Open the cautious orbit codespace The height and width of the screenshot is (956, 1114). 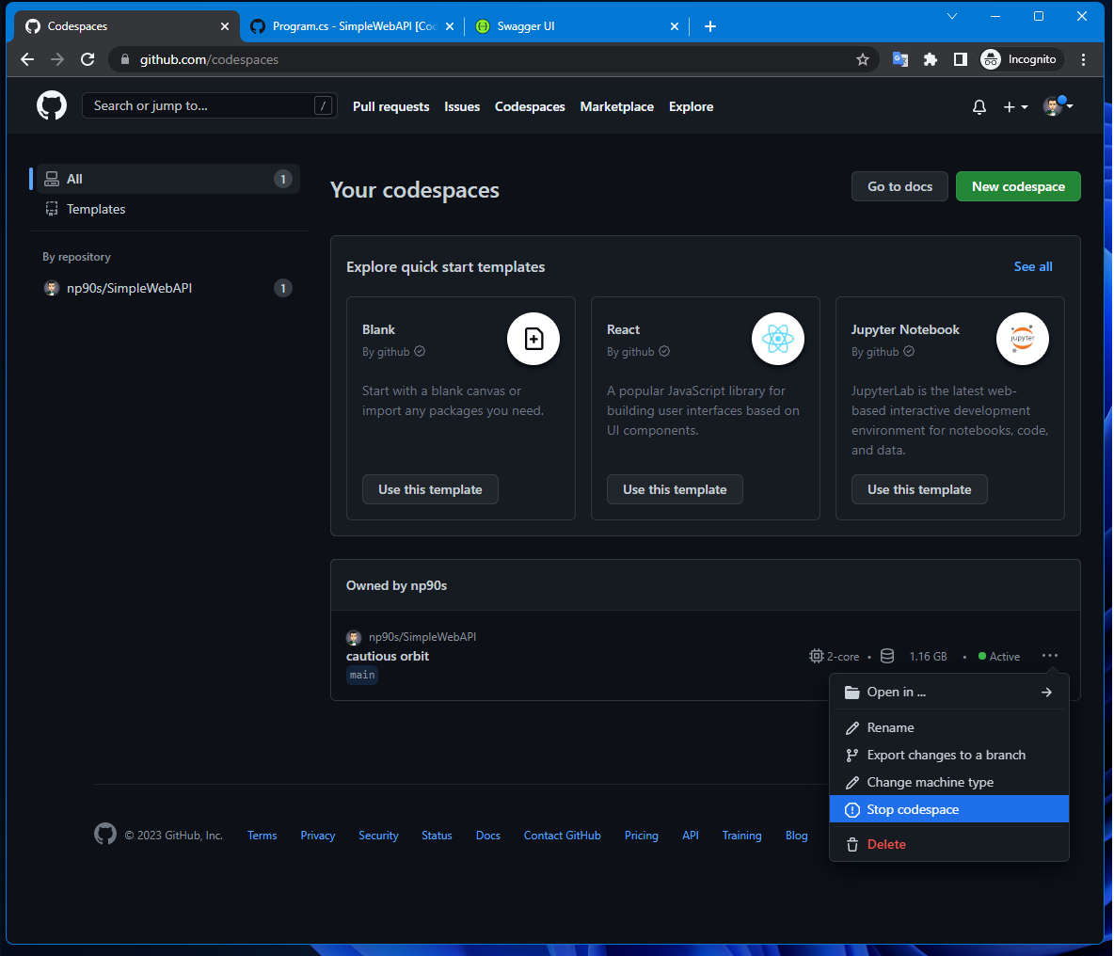point(388,656)
